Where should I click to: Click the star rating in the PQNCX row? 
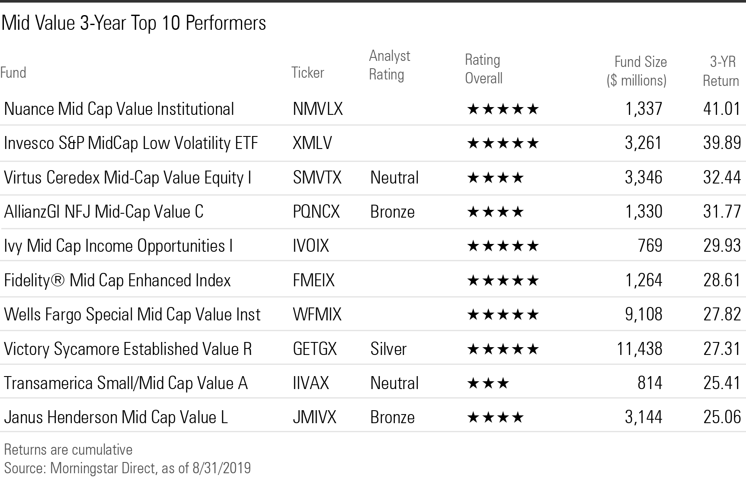point(496,212)
